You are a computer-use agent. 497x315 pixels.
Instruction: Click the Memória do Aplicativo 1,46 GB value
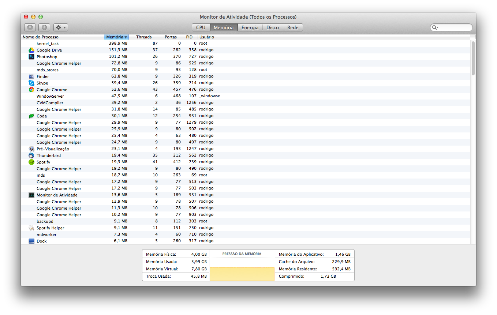click(x=343, y=254)
